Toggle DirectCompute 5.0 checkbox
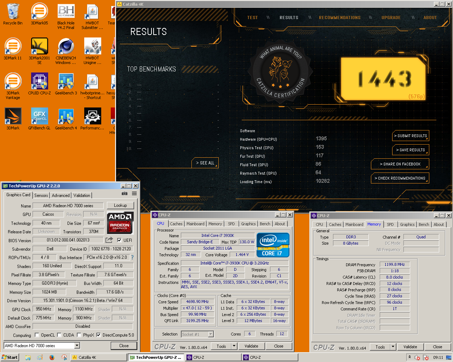The width and height of the screenshot is (453, 362). coord(98,335)
